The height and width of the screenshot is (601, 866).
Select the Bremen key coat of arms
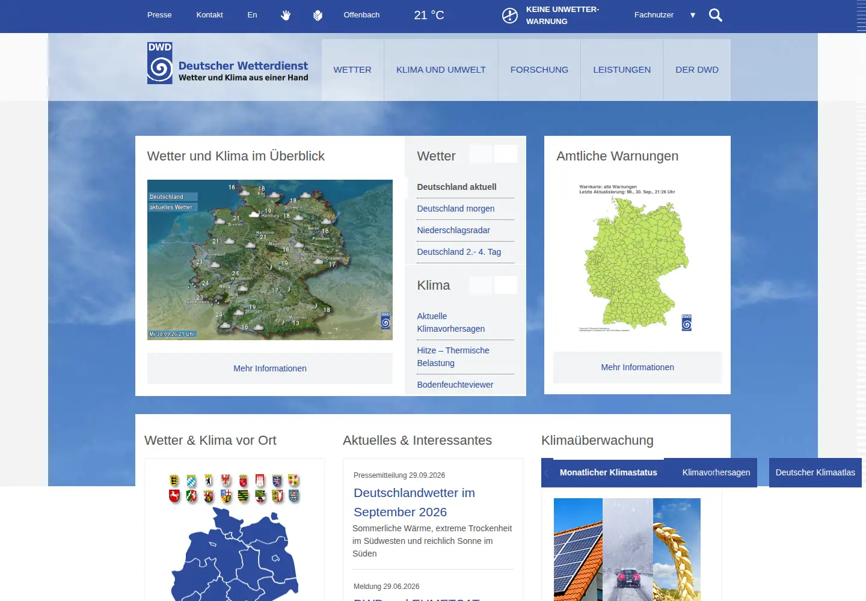coord(243,481)
